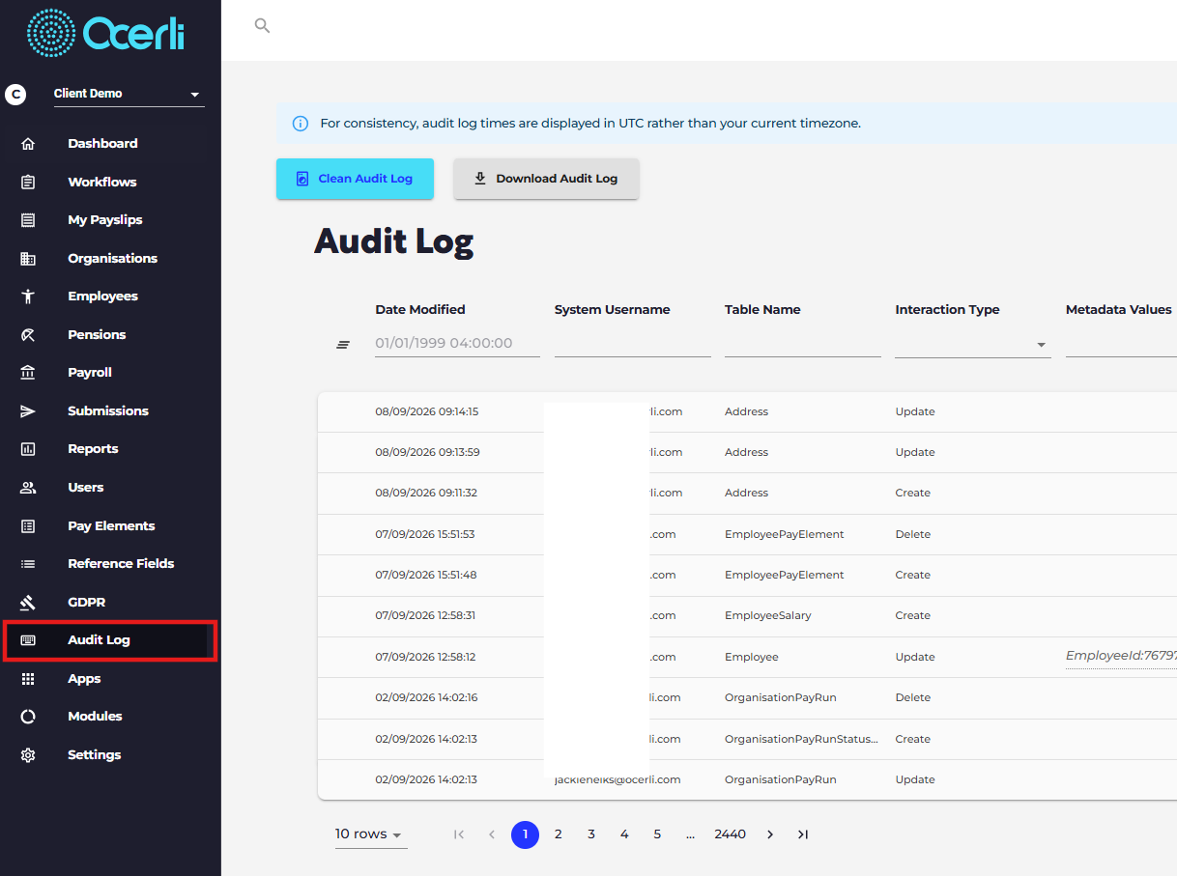Click the 08/09/2026 09:14:15 row date
This screenshot has height=876, width=1177.
point(427,411)
